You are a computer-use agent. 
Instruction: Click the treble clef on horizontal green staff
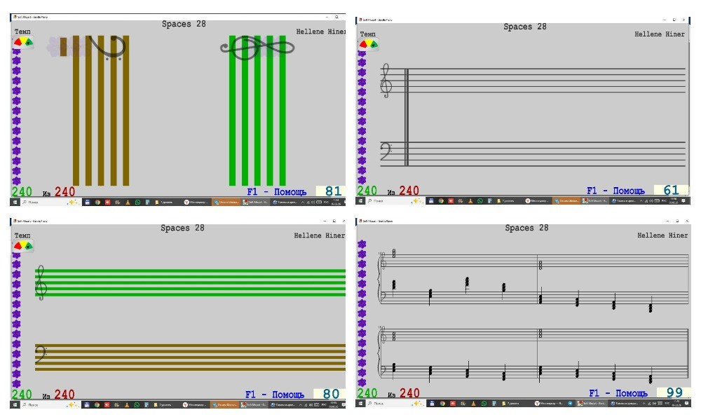pos(41,282)
